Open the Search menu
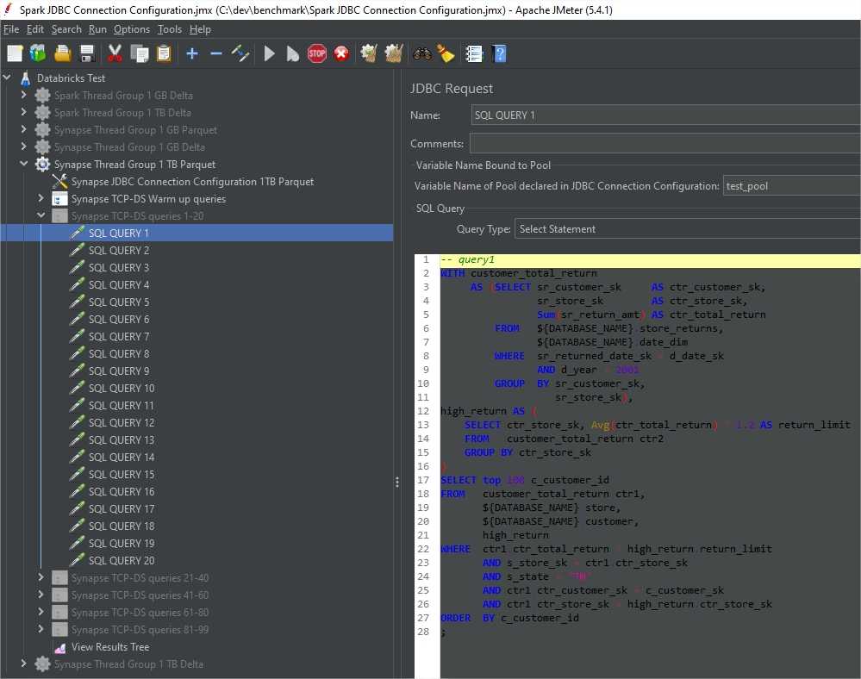The height and width of the screenshot is (679, 861). (66, 29)
